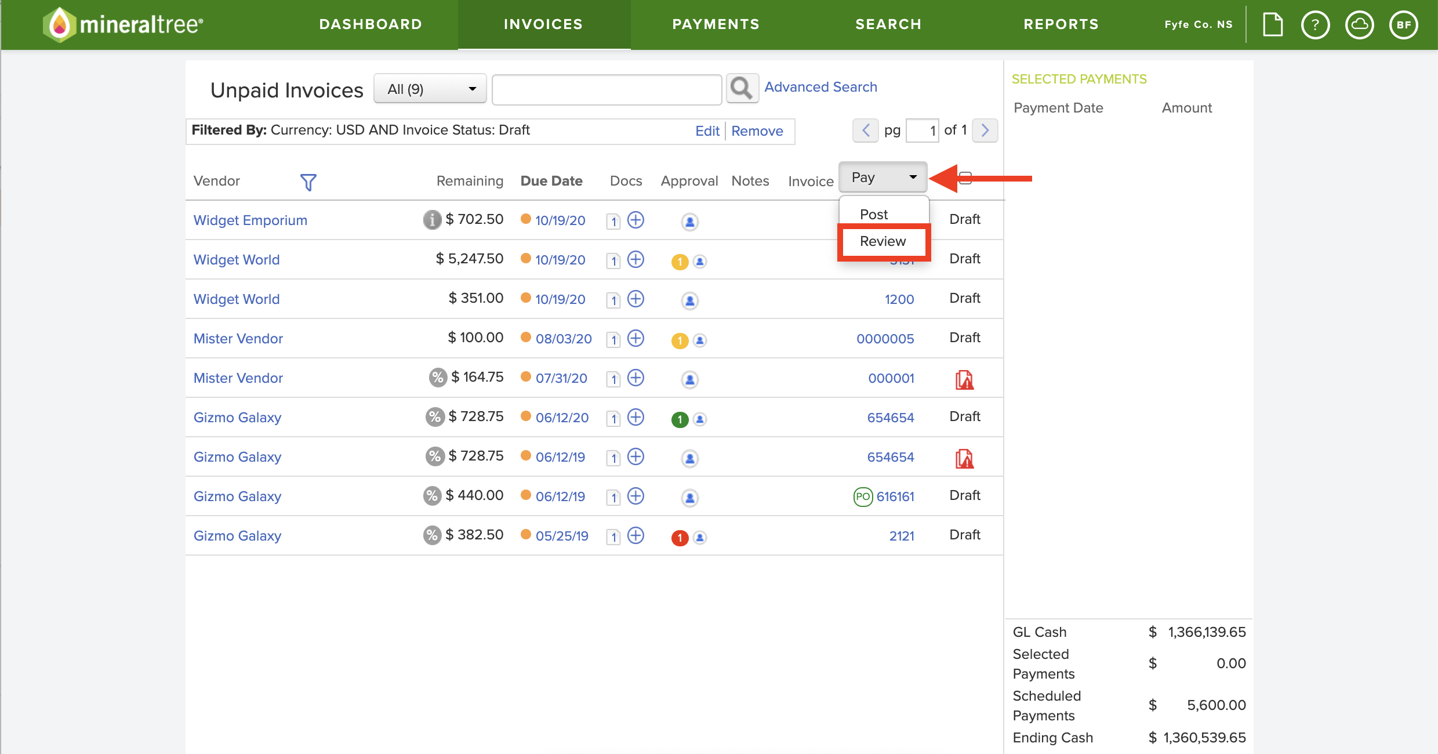Sort by the Remaining column header
Screen dimensions: 1438x754
coord(470,181)
